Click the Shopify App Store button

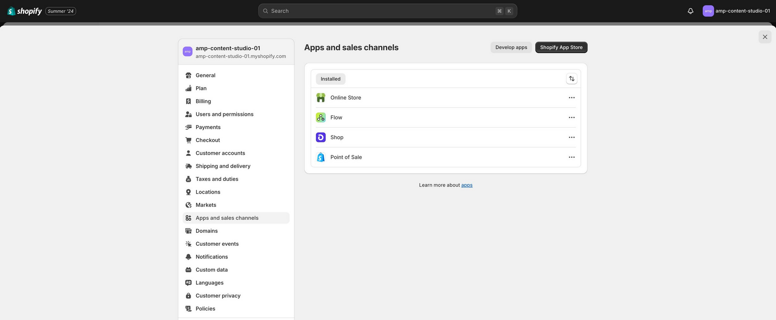click(x=561, y=47)
